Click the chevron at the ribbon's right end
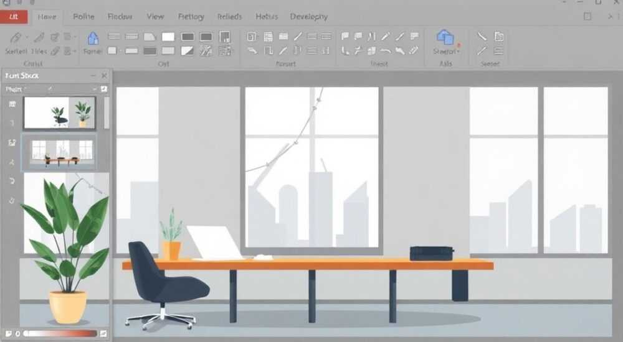Viewport: 623px width, 342px height. tap(611, 16)
